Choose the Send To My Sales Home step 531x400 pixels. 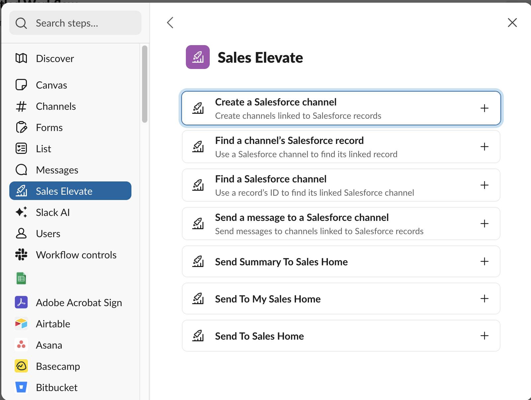tap(341, 299)
